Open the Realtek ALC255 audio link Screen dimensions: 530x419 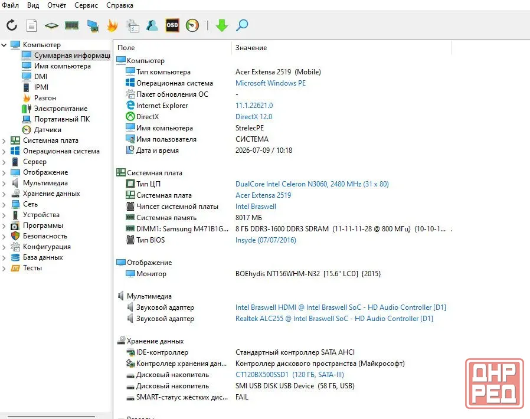334,319
